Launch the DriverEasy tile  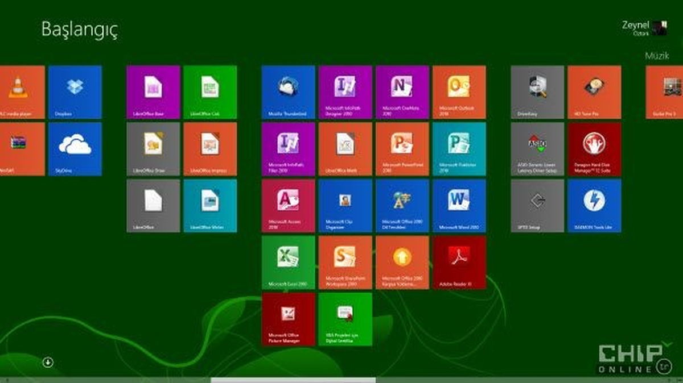point(537,92)
